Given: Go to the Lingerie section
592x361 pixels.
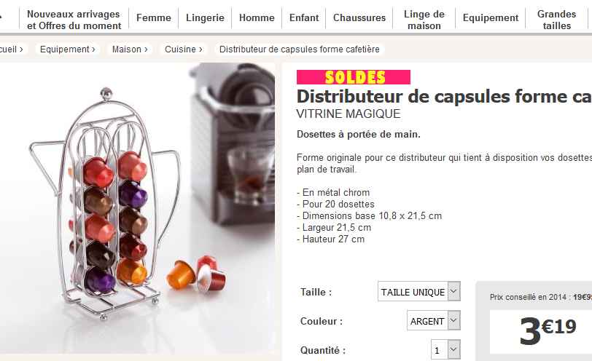Looking at the screenshot, I should (205, 17).
